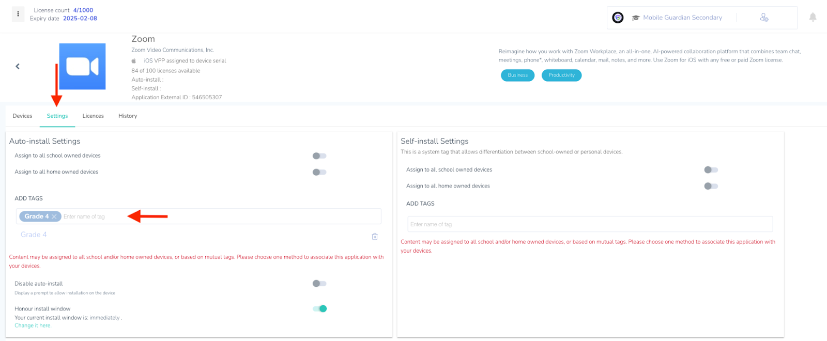This screenshot has width=827, height=341.
Task: Open the three-dot kebab menu
Action: click(x=18, y=14)
